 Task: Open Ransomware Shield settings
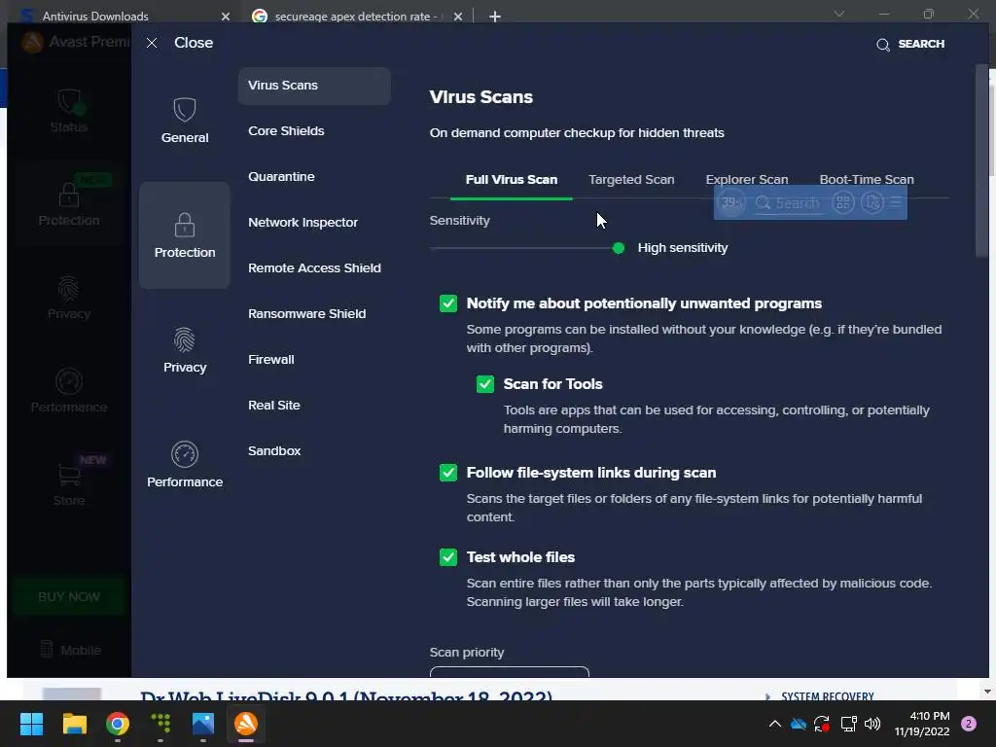coord(306,314)
